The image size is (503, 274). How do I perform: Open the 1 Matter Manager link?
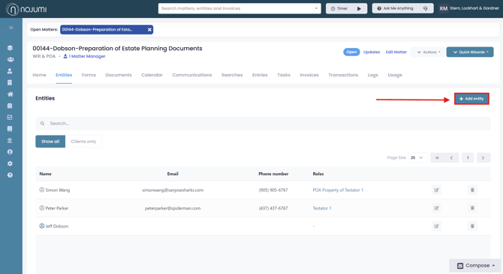point(84,56)
